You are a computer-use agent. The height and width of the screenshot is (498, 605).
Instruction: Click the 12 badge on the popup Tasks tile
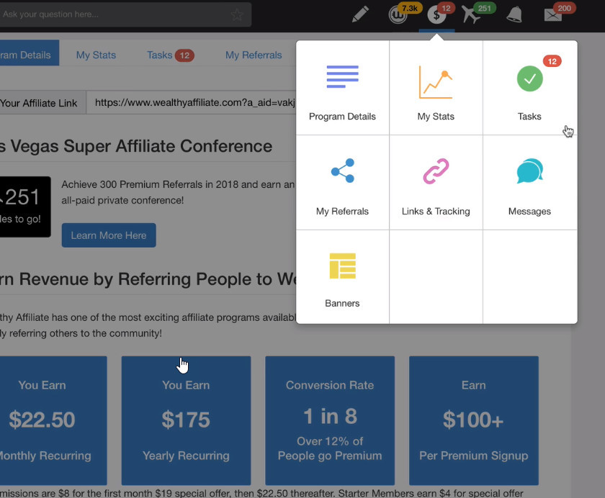552,61
